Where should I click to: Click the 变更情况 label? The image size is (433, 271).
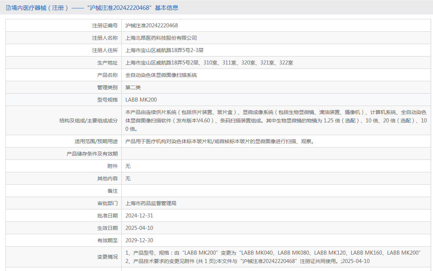click(x=108, y=257)
